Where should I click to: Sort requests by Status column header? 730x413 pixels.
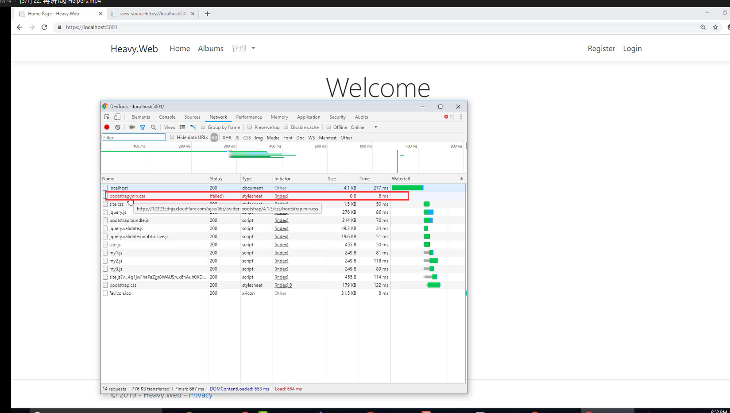click(224, 178)
